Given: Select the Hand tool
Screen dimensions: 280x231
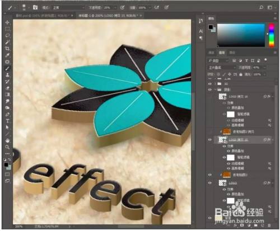Looking at the screenshot, I should [x=7, y=141].
